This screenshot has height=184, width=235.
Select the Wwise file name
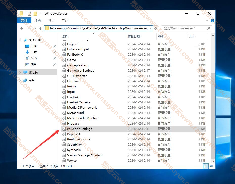click(x=72, y=161)
